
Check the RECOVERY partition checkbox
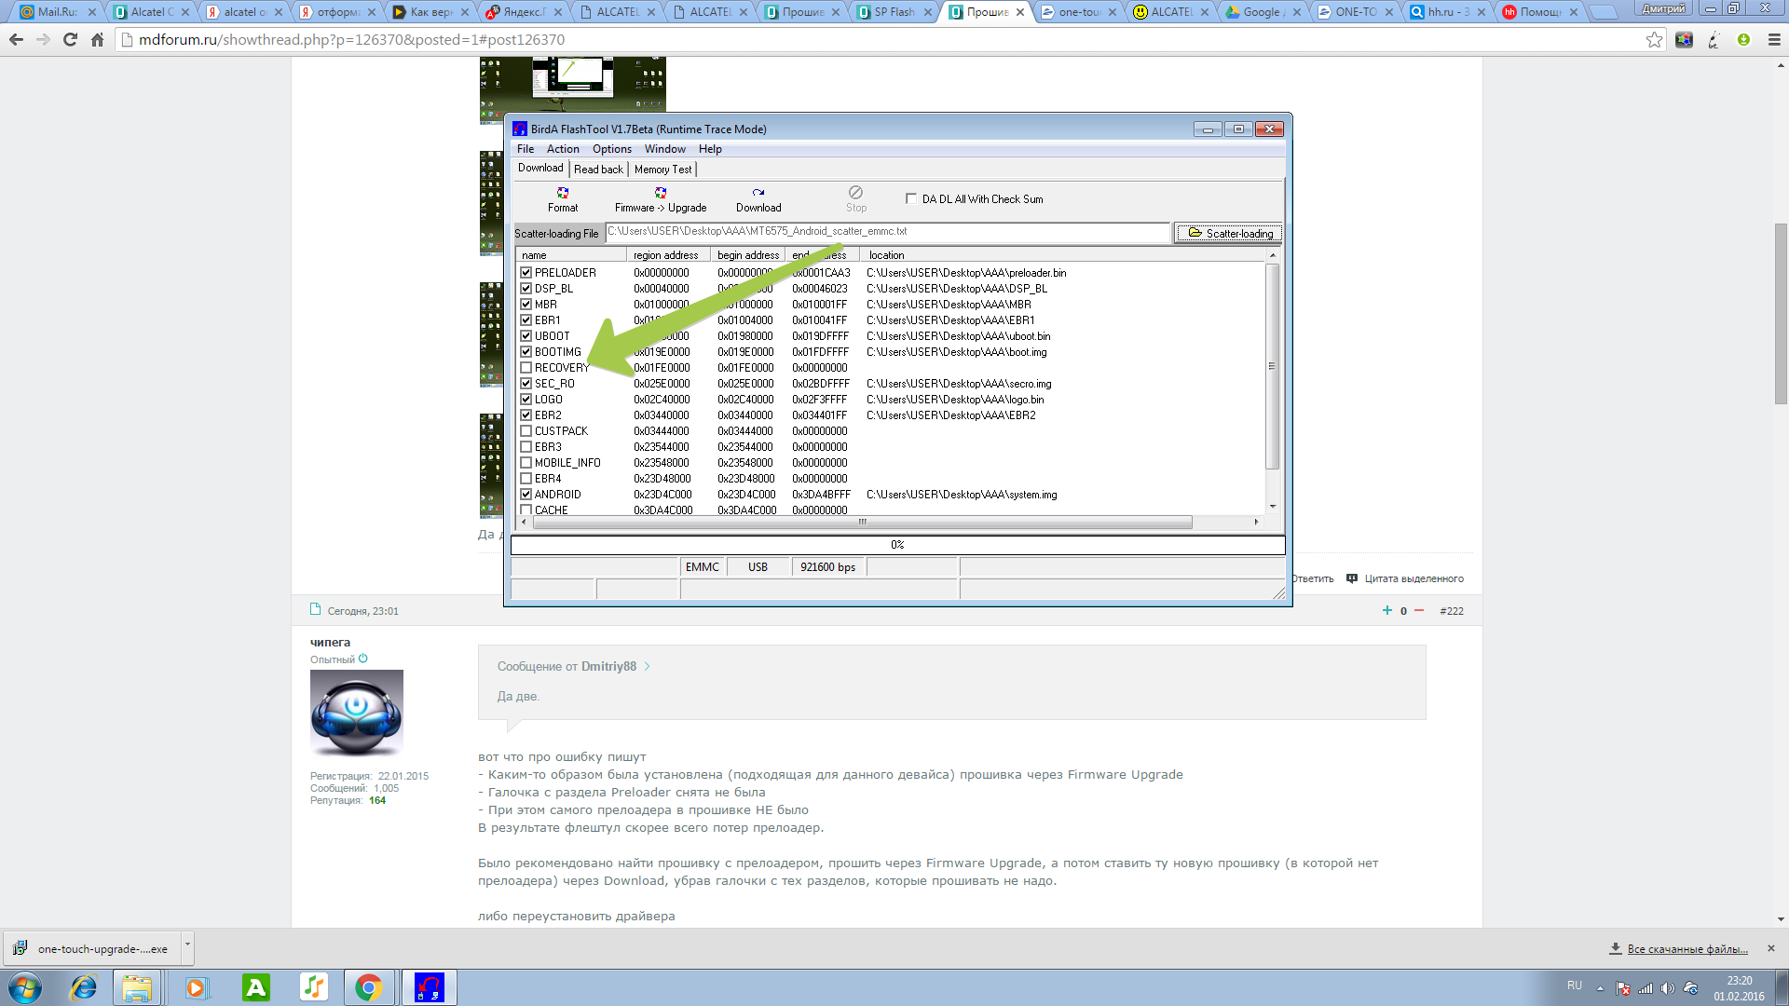point(526,368)
